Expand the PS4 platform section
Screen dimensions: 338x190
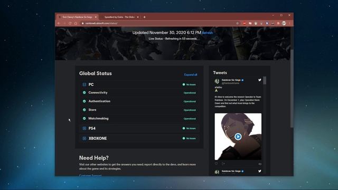(x=84, y=128)
